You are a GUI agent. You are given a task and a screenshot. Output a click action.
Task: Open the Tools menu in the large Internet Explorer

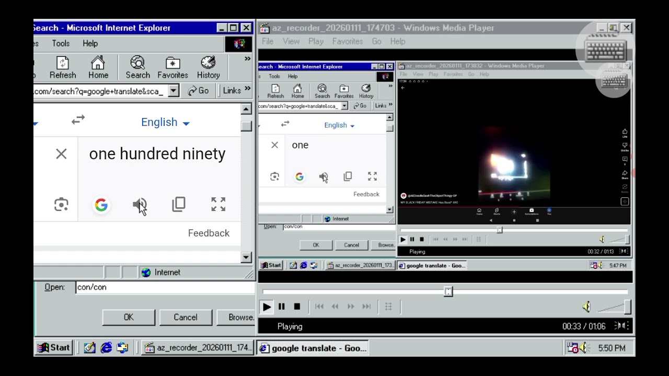coord(61,43)
